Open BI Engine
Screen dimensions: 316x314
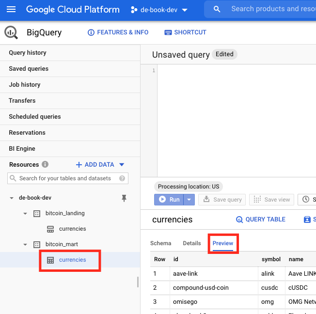pyautogui.click(x=70, y=149)
